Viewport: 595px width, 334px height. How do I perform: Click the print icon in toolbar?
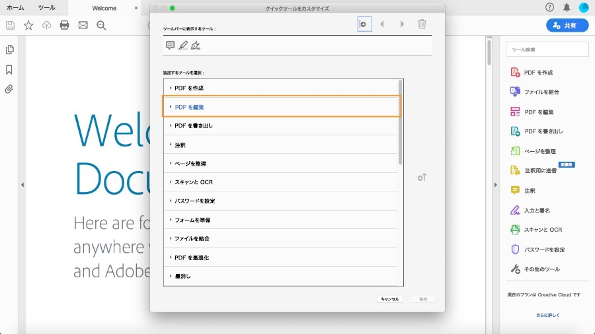pyautogui.click(x=65, y=25)
